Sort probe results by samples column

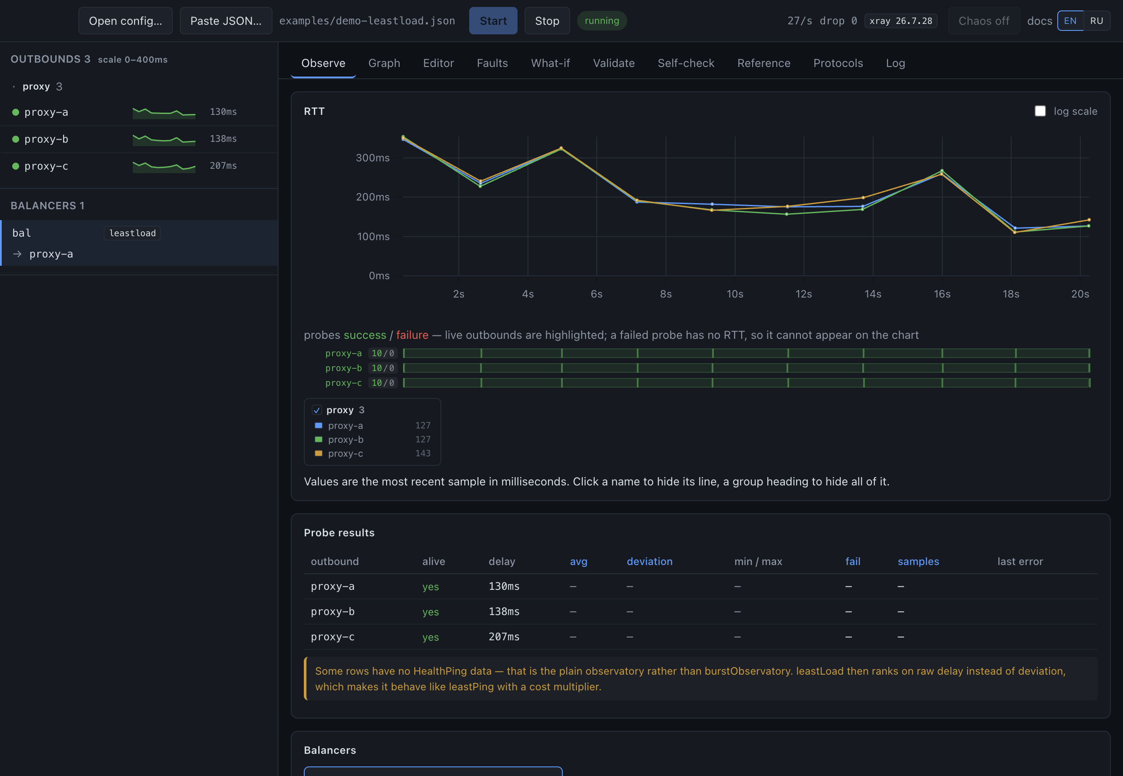click(918, 561)
